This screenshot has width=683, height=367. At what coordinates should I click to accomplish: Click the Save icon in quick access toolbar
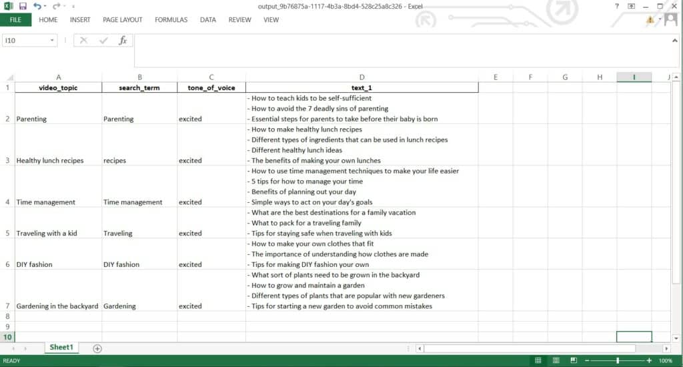tap(23, 6)
